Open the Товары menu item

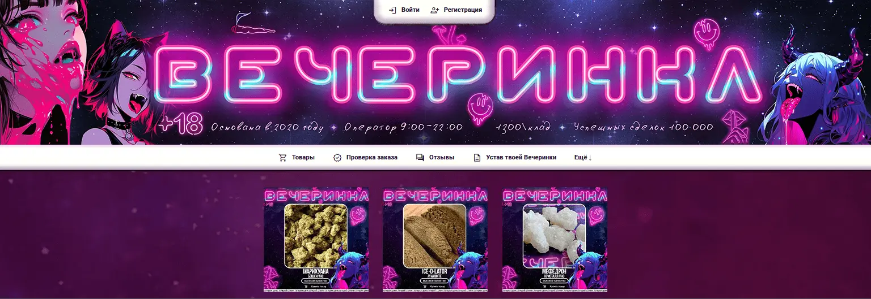[303, 158]
